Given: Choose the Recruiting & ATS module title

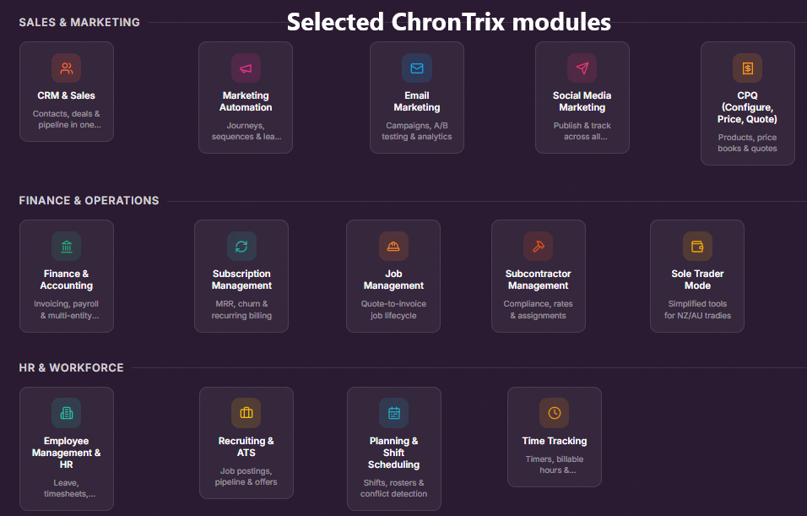Looking at the screenshot, I should point(246,447).
